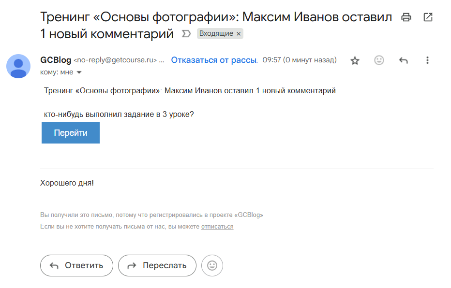Open email in a new window
Image resolution: width=451 pixels, height=288 pixels.
pyautogui.click(x=428, y=17)
